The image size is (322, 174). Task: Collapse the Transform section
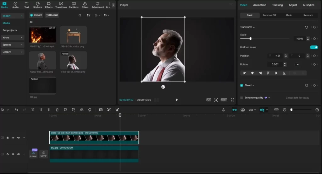(254, 27)
